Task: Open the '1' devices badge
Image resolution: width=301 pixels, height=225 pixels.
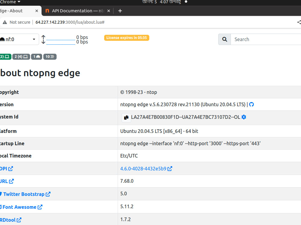Action: pyautogui.click(x=36, y=57)
